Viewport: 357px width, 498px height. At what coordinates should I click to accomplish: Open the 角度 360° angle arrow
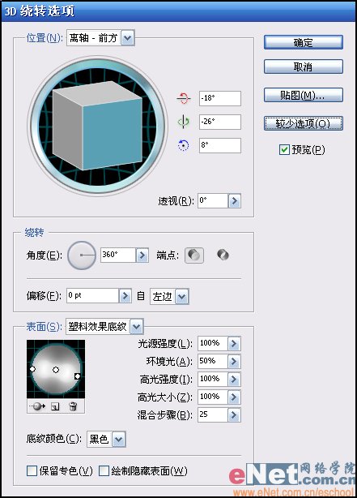point(142,255)
